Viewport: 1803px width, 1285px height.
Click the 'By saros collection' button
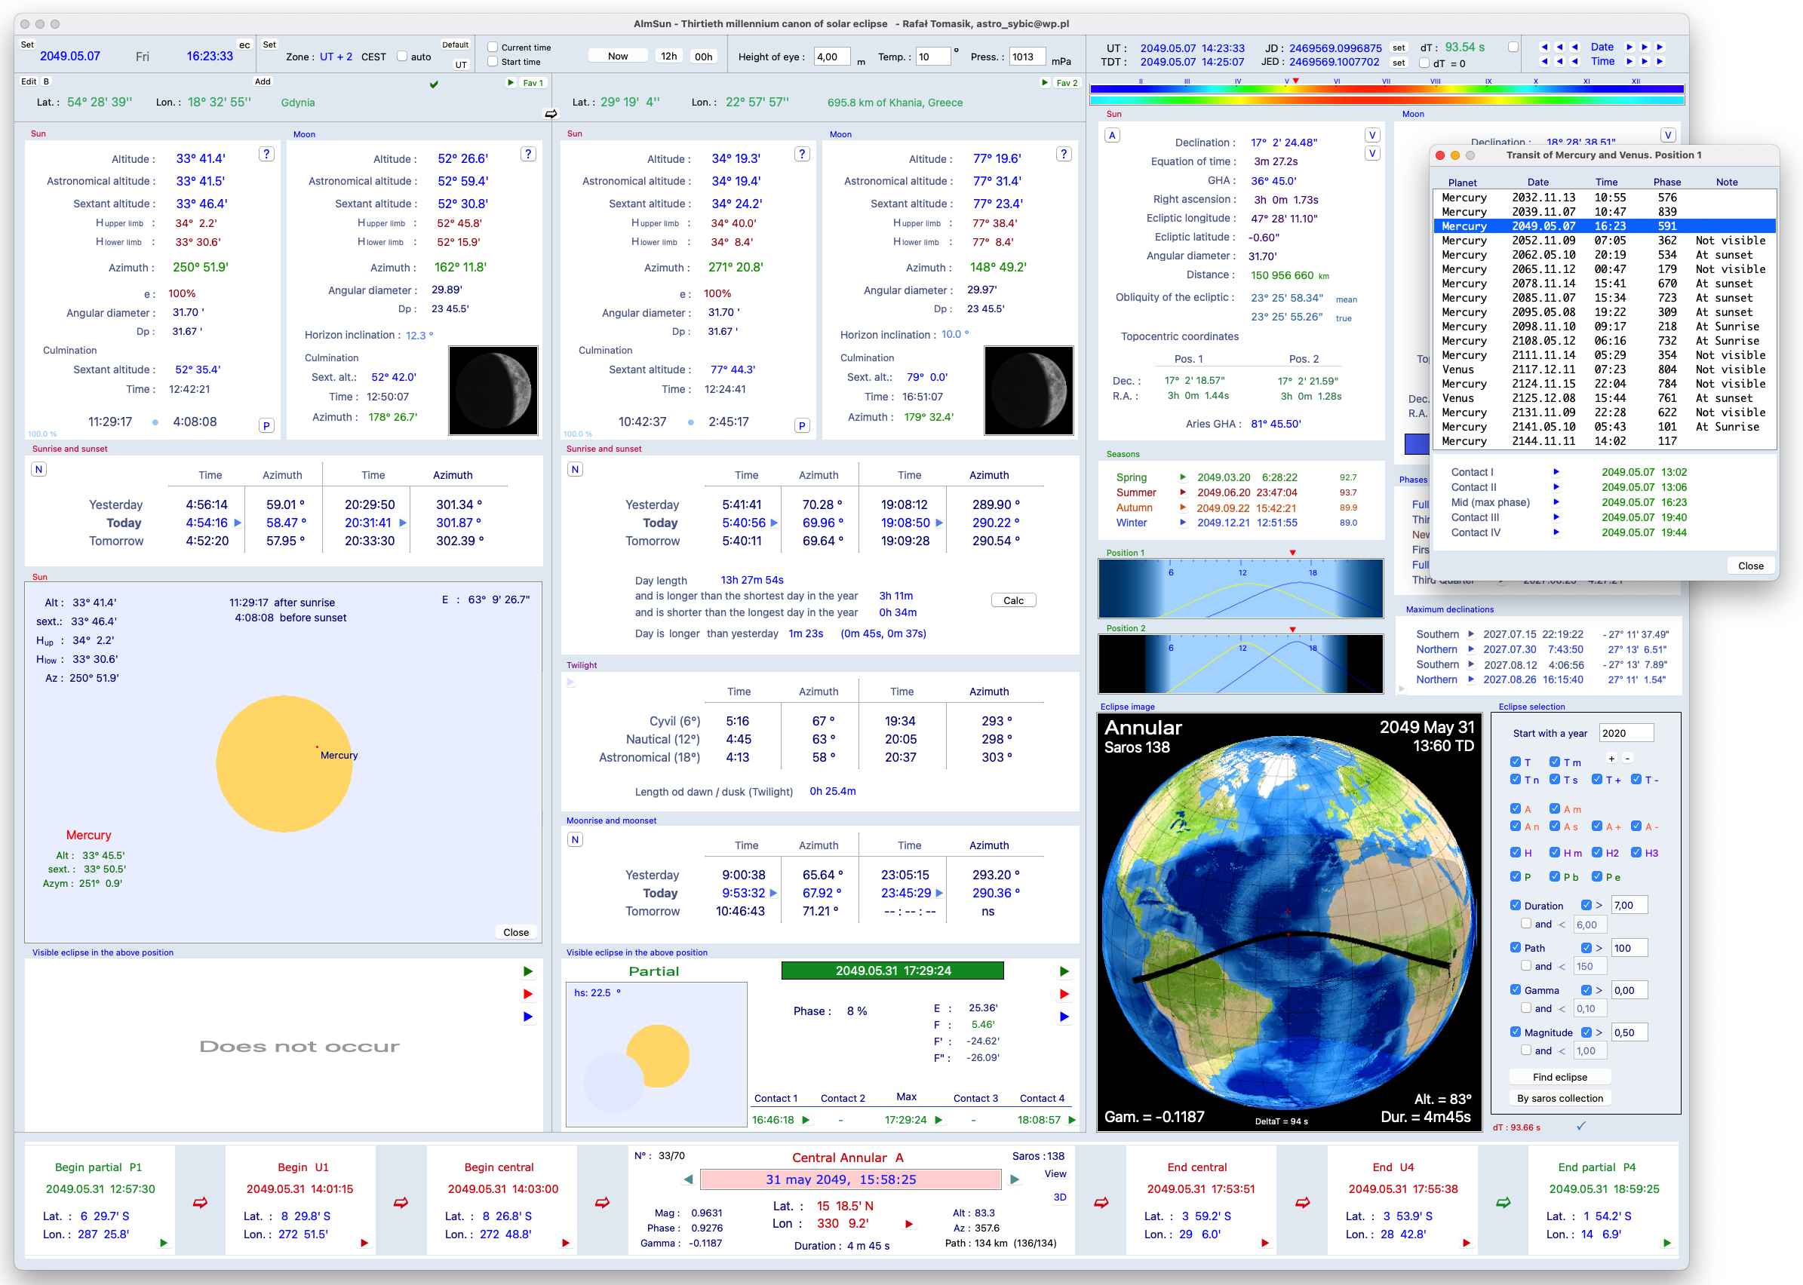(x=1559, y=1098)
